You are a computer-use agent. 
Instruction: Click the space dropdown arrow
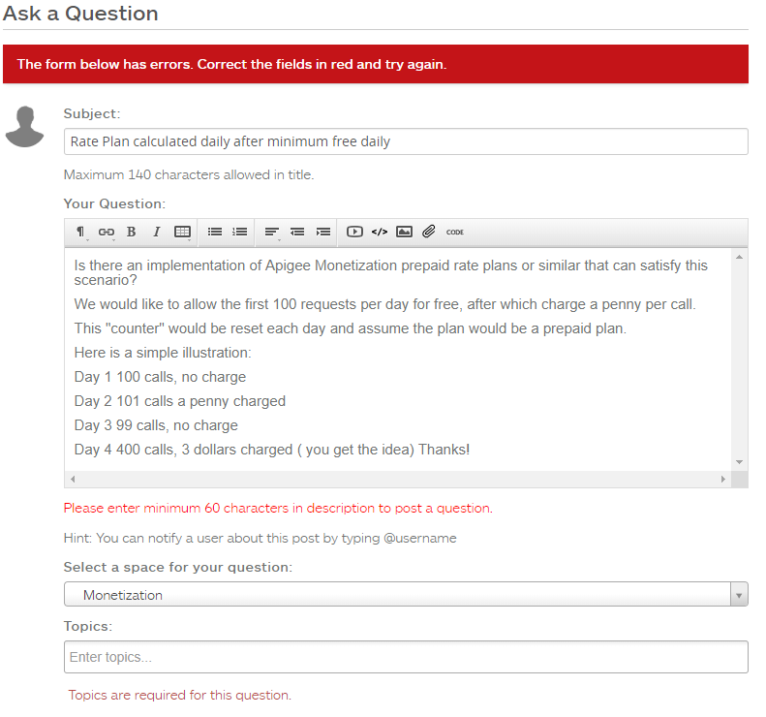tap(739, 595)
